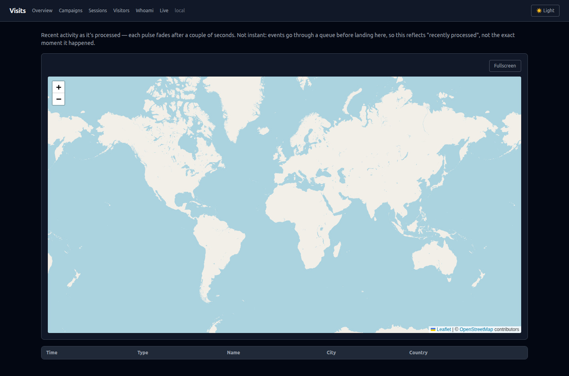Select the Live nav item

pyautogui.click(x=164, y=11)
